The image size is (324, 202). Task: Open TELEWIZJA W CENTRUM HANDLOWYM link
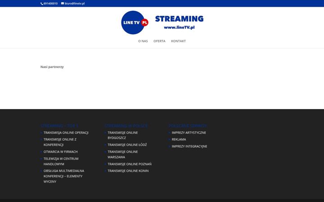61,161
